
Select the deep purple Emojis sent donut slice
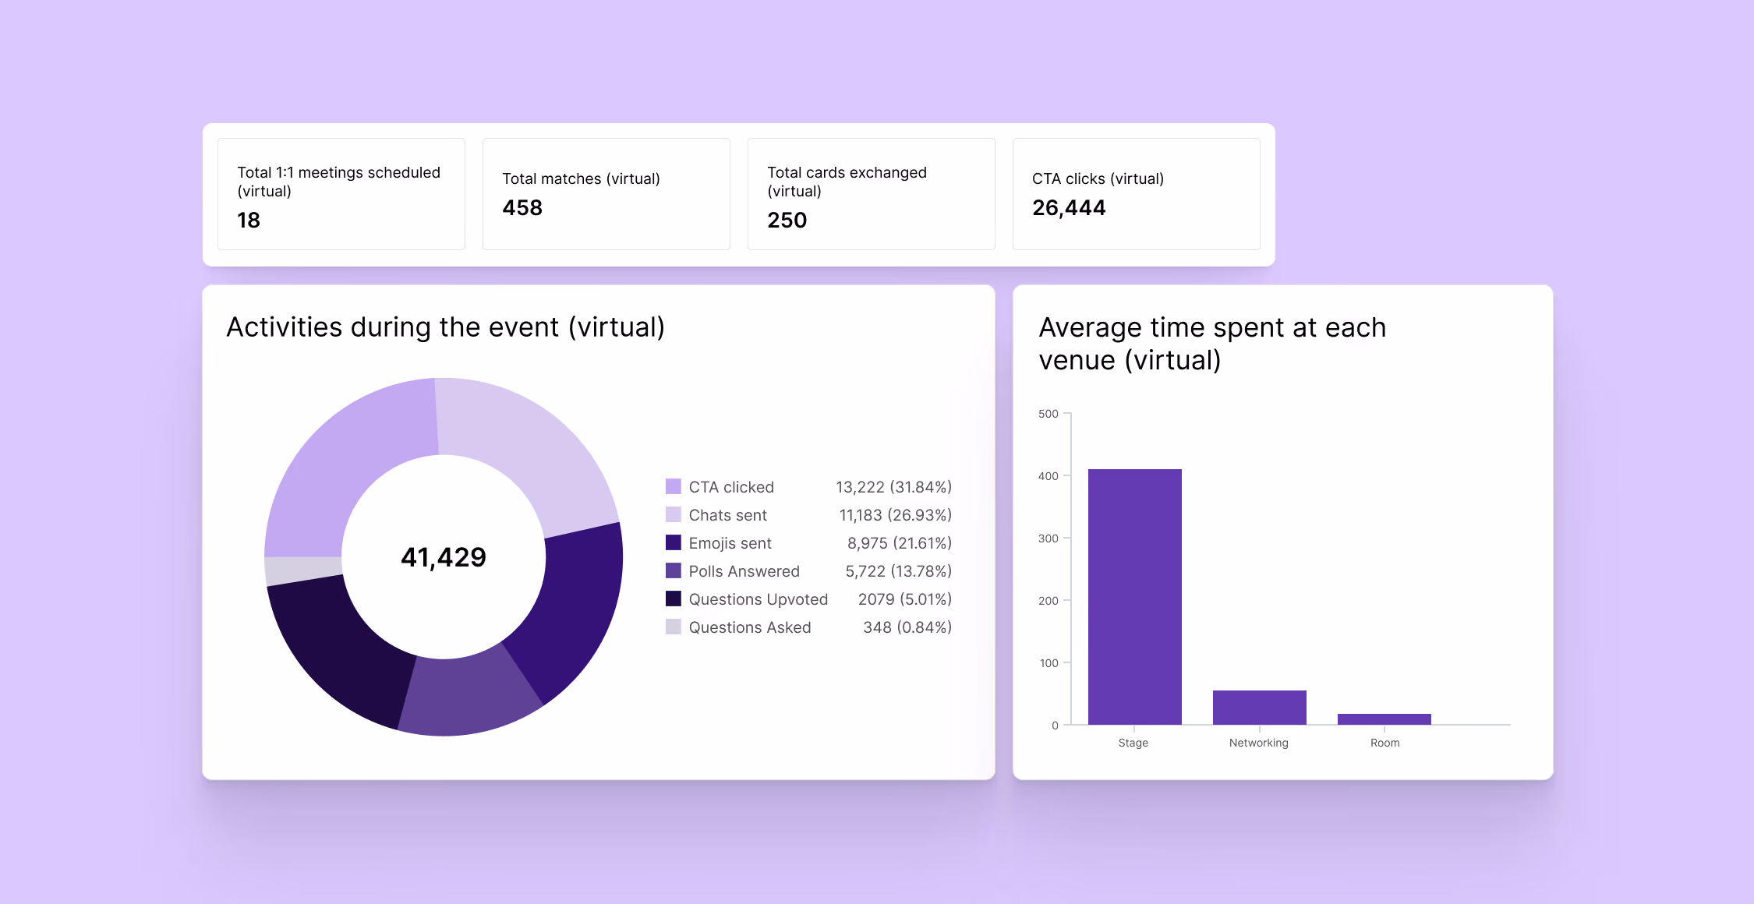573,612
